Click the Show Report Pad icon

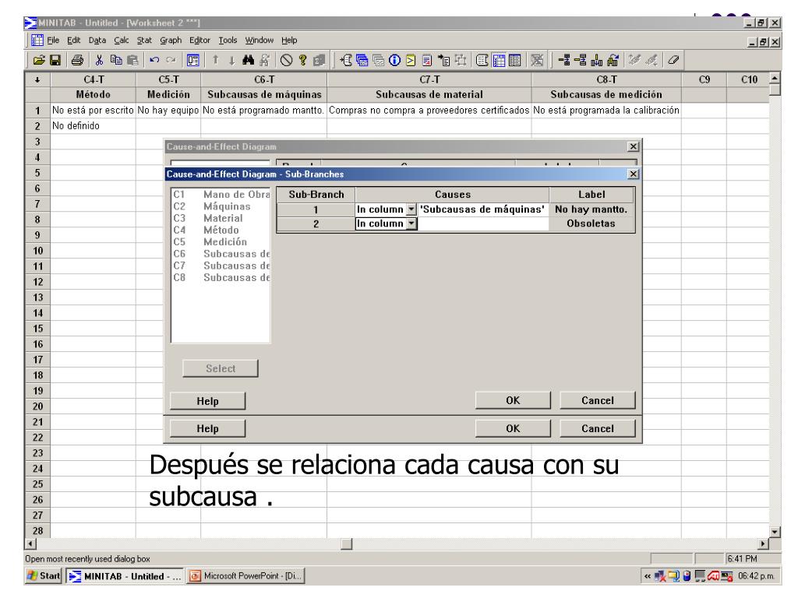click(427, 61)
